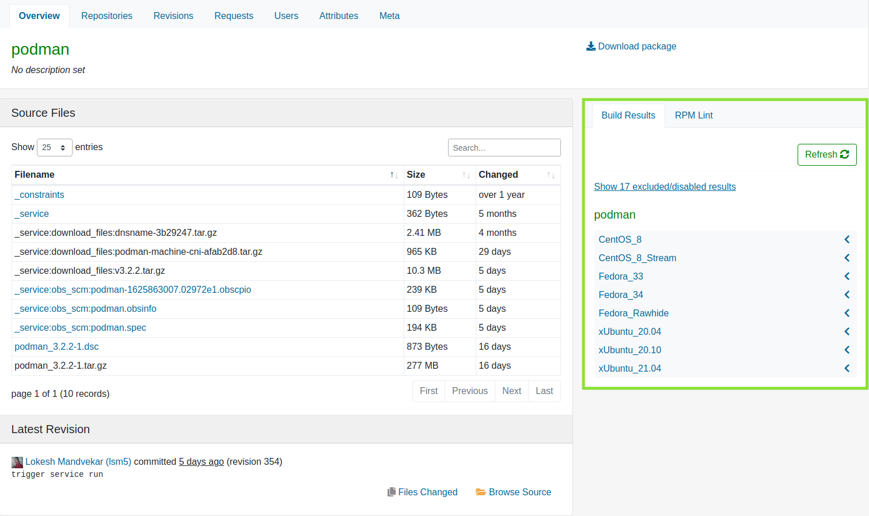This screenshot has width=869, height=516.
Task: Click the 5 days ago revision link
Action: [201, 461]
